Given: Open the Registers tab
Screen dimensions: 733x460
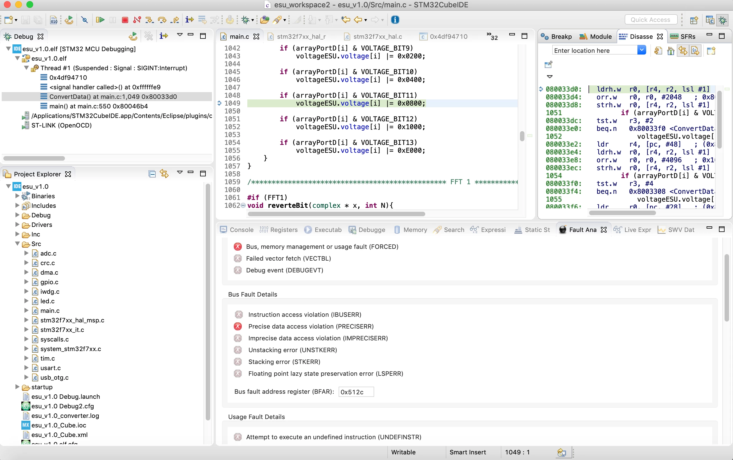Looking at the screenshot, I should [279, 230].
